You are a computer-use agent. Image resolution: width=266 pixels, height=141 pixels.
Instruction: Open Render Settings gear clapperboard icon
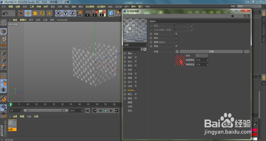click(x=102, y=13)
